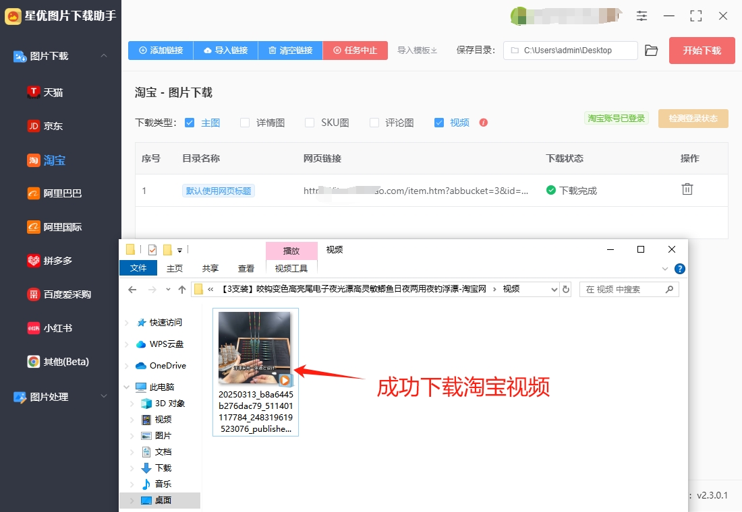This screenshot has height=512, width=742.
Task: Toggle the 主图 checkbox
Action: [x=190, y=123]
